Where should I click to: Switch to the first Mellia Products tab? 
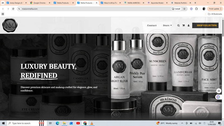tap(62, 3)
